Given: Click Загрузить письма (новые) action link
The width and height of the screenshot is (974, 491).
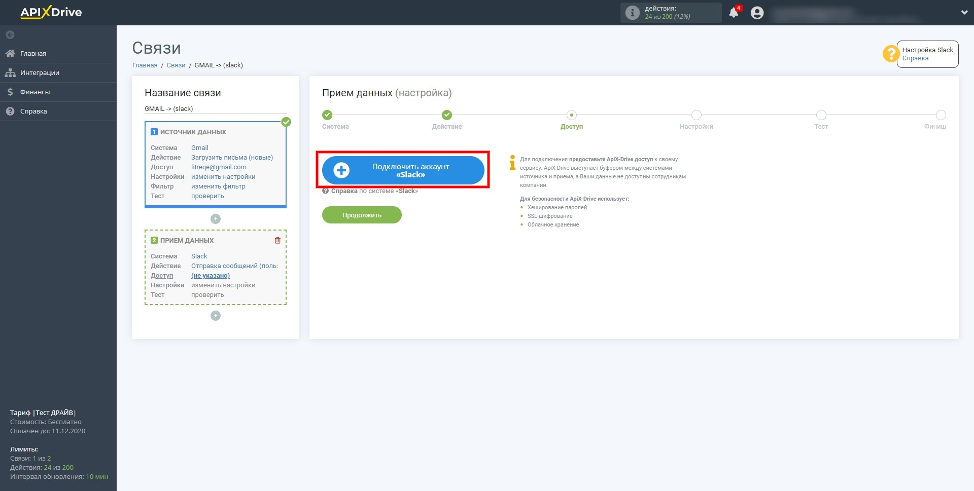Looking at the screenshot, I should 232,158.
